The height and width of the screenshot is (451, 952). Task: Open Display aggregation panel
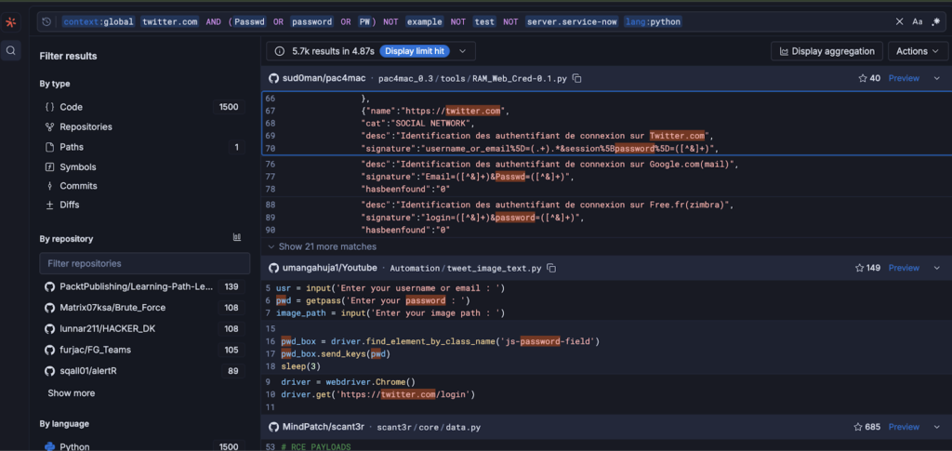tap(826, 51)
